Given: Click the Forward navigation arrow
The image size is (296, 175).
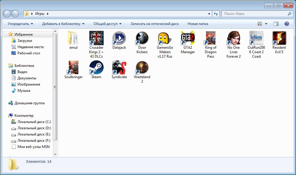Looking at the screenshot, I should 15,14.
